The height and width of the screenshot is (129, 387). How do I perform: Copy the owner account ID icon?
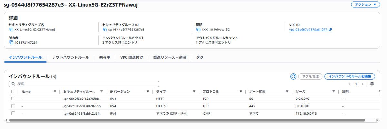click(12, 42)
